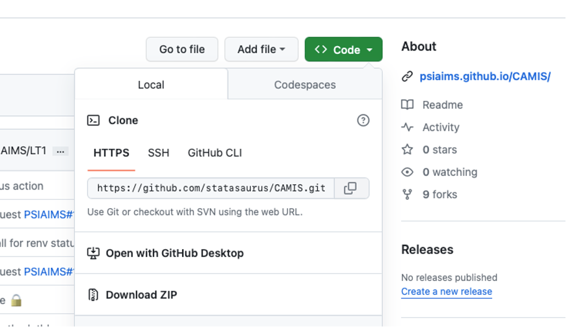Choose Download ZIP from the Code menu
Image resolution: width=566 pixels, height=327 pixels.
(x=141, y=295)
